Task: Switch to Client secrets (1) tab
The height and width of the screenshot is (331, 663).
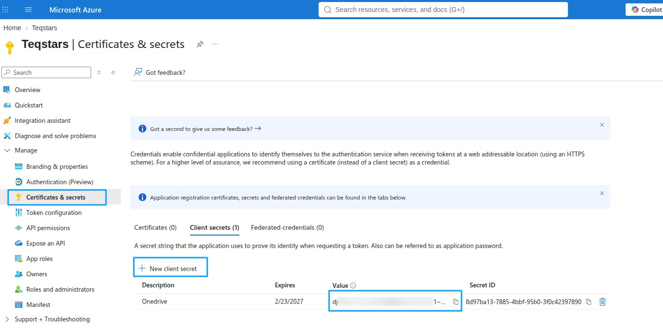Action: click(x=214, y=227)
